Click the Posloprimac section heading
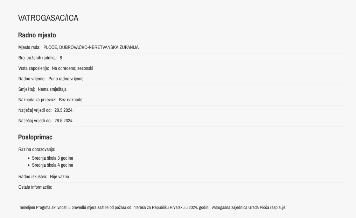The width and height of the screenshot is (356, 218). tap(35, 137)
